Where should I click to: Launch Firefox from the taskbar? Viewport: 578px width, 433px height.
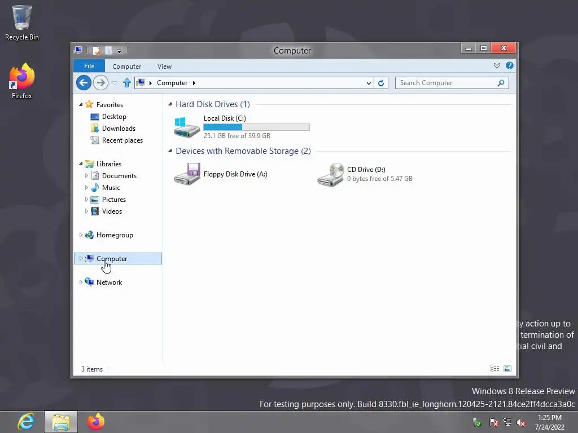(96, 422)
